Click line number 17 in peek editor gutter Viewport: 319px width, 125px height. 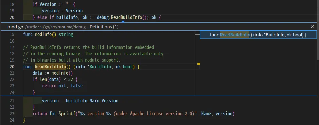click(12, 47)
